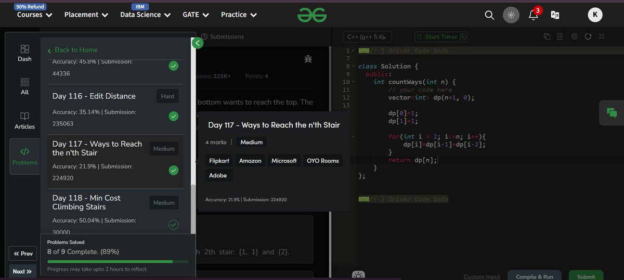Screen dimensions: 624x280
Task: Open the C++ (g++ 5.4) language dropdown
Action: tap(367, 37)
